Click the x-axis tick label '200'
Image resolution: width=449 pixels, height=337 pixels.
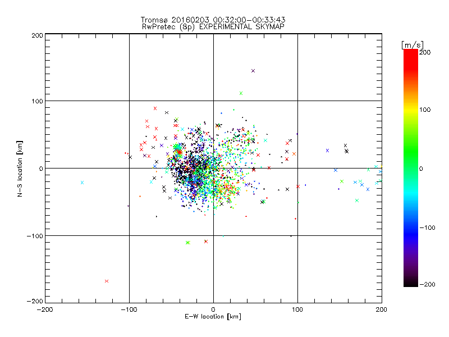382,310
